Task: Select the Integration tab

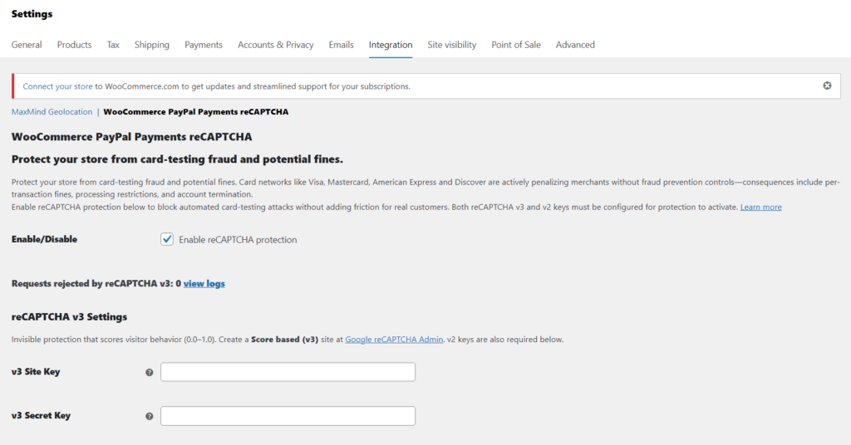Action: tap(391, 45)
